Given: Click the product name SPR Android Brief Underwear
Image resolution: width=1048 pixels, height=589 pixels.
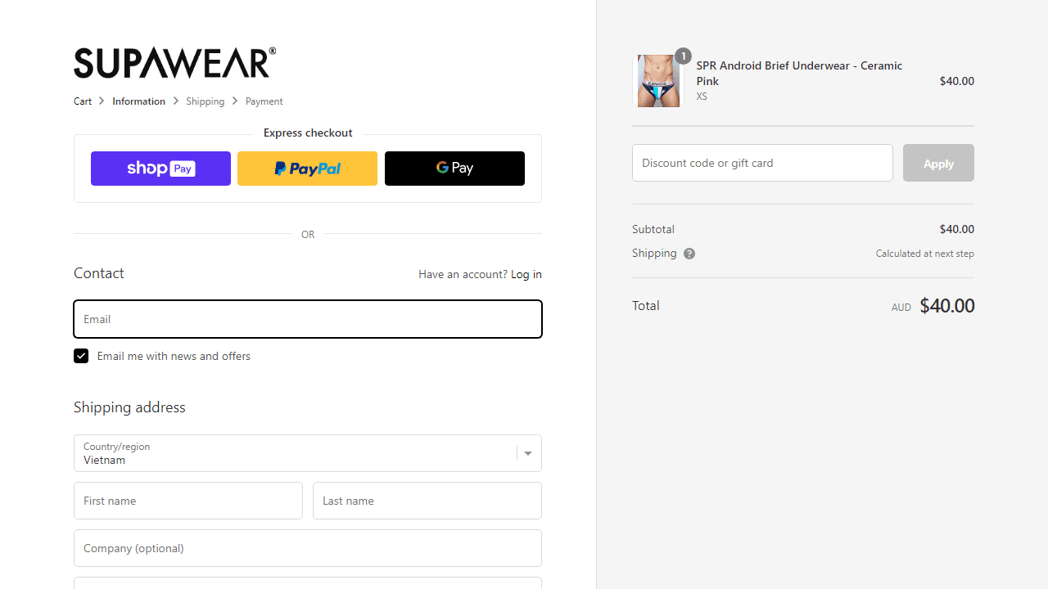Looking at the screenshot, I should coord(799,73).
